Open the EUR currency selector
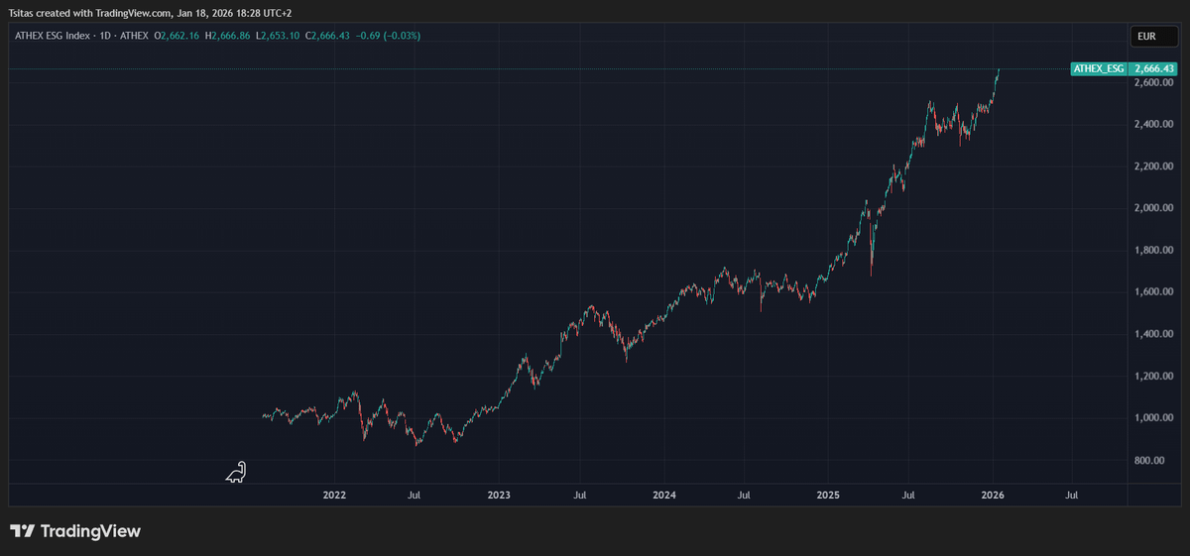The width and height of the screenshot is (1190, 556). [1152, 37]
